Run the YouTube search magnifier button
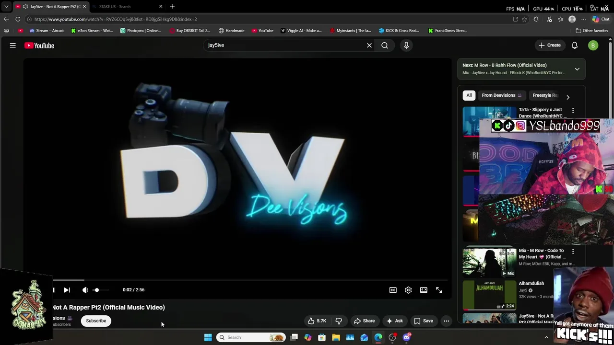This screenshot has height=345, width=614. tap(385, 46)
